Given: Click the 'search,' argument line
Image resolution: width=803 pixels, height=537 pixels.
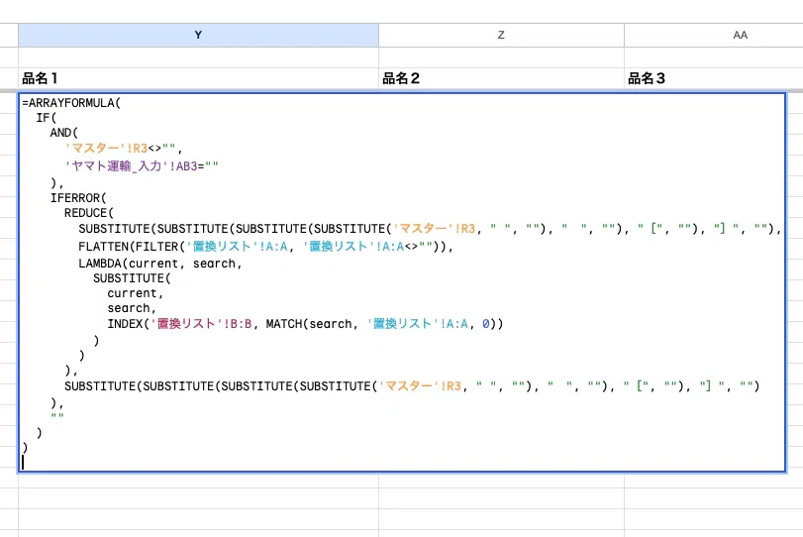Looking at the screenshot, I should tap(132, 308).
